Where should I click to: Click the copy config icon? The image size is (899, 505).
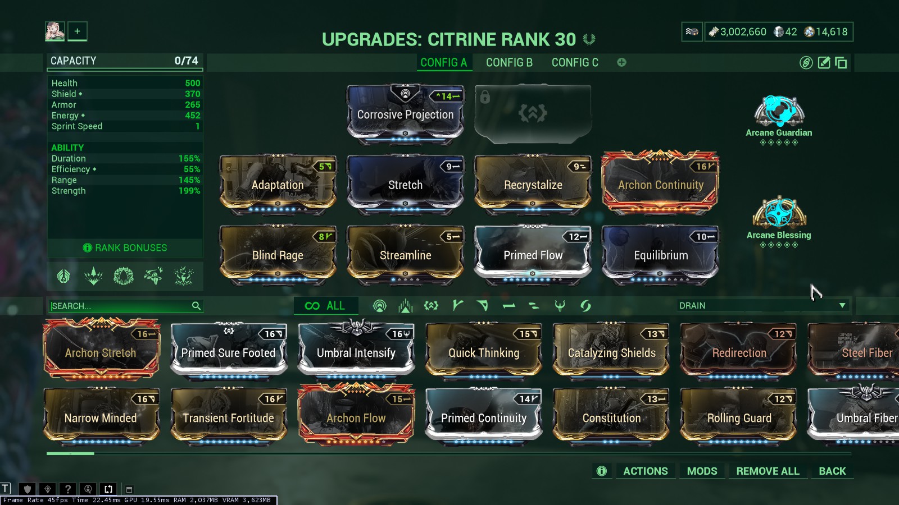(841, 63)
